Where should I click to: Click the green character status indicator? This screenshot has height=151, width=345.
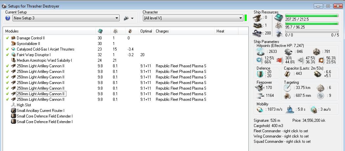(x=245, y=18)
